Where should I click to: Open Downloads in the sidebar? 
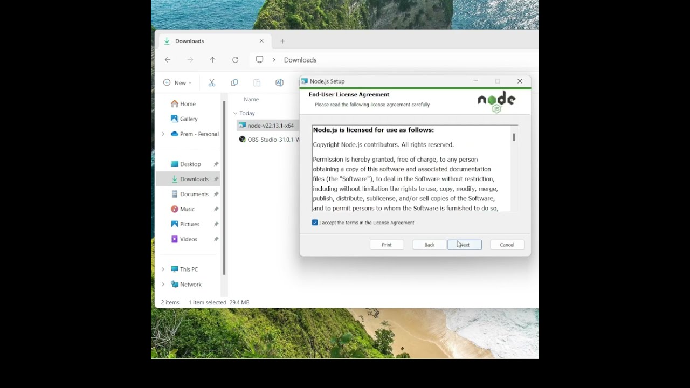point(194,179)
